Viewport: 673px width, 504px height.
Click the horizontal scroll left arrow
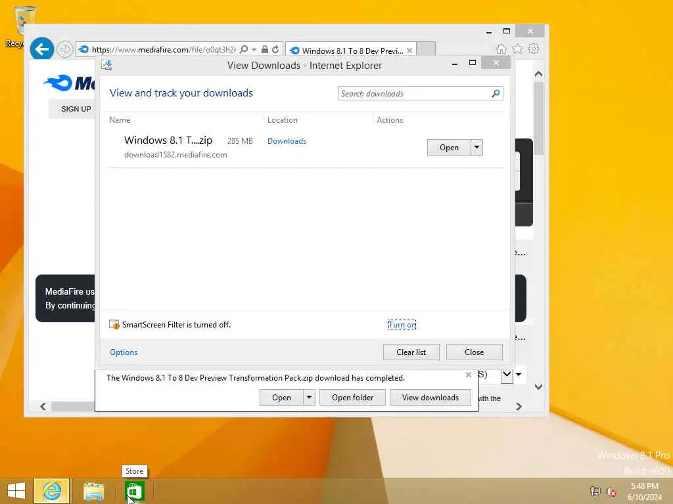[43, 406]
